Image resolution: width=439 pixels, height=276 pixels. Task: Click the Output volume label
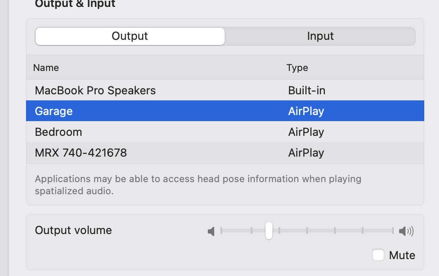tap(73, 230)
